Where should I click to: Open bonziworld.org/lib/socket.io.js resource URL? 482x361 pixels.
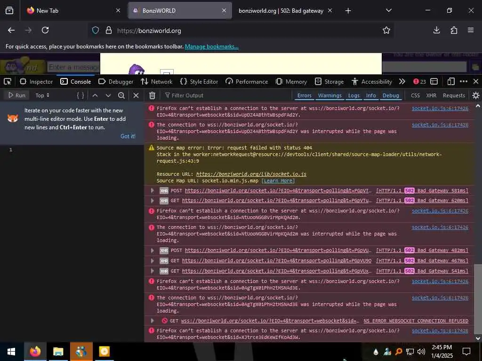pyautogui.click(x=251, y=174)
